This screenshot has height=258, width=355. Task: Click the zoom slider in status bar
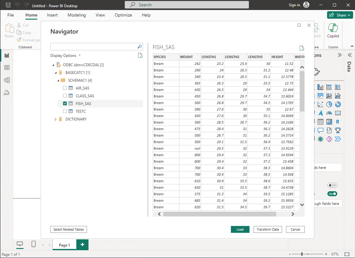(x=302, y=254)
